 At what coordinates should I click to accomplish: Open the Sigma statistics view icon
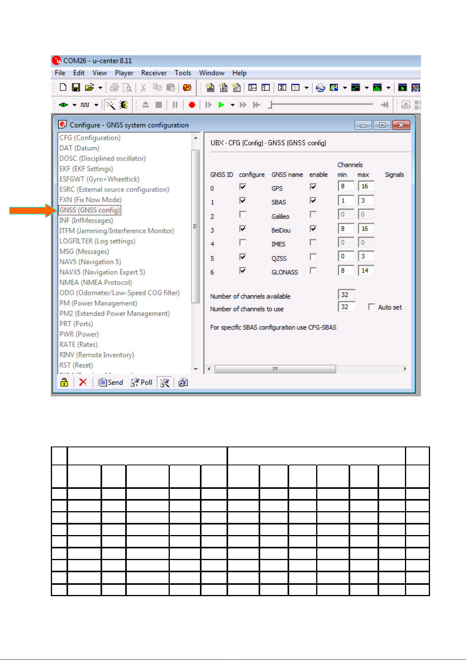[x=282, y=87]
